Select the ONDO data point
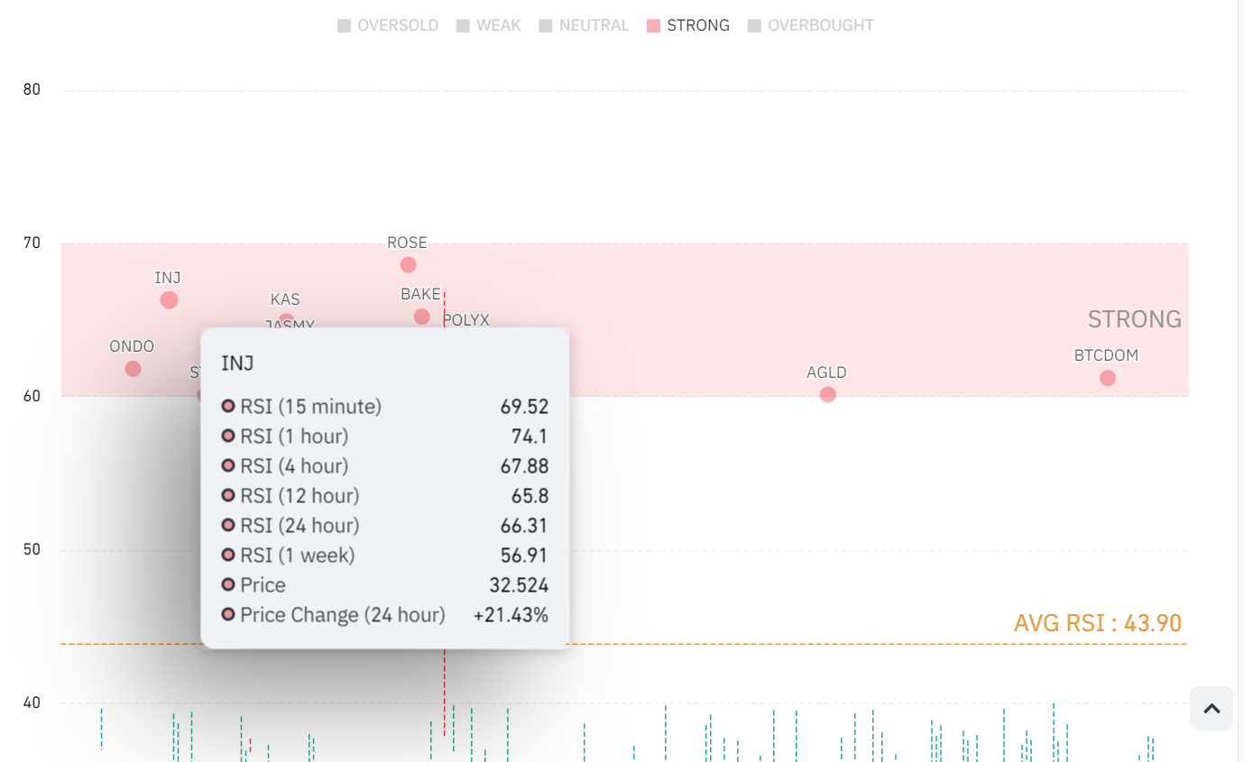Image resolution: width=1244 pixels, height=762 pixels. pyautogui.click(x=133, y=369)
